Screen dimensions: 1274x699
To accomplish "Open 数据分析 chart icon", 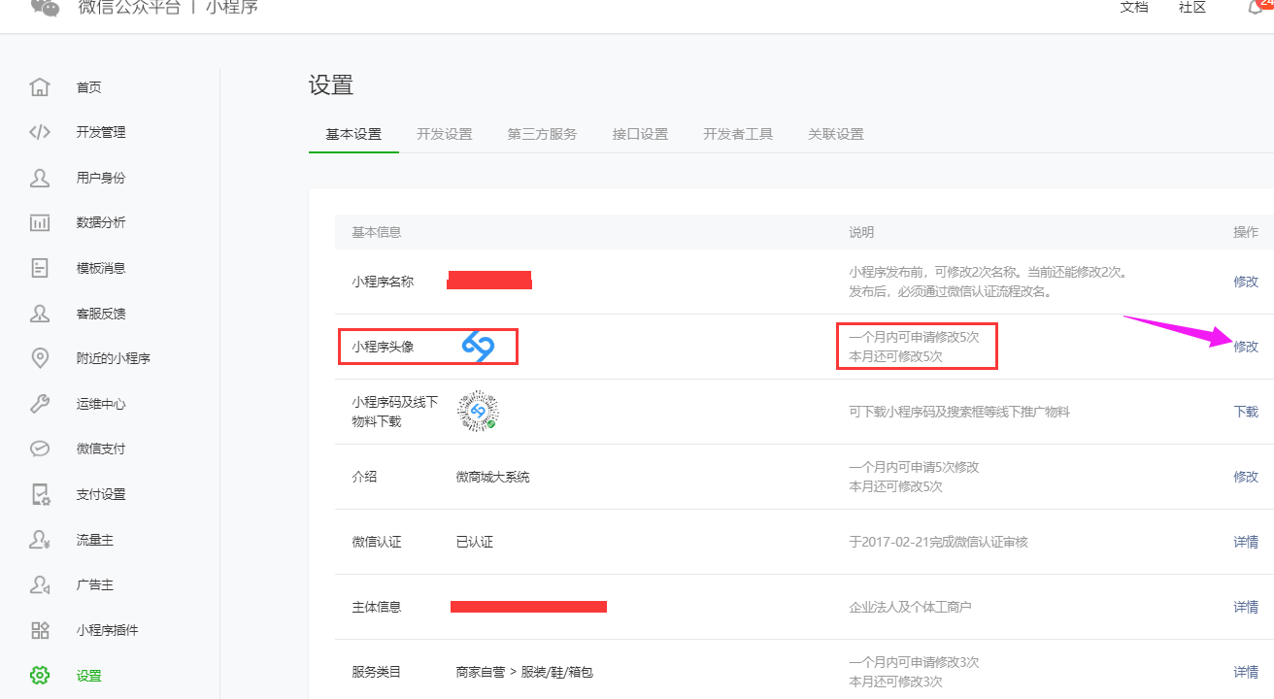I will 40,222.
